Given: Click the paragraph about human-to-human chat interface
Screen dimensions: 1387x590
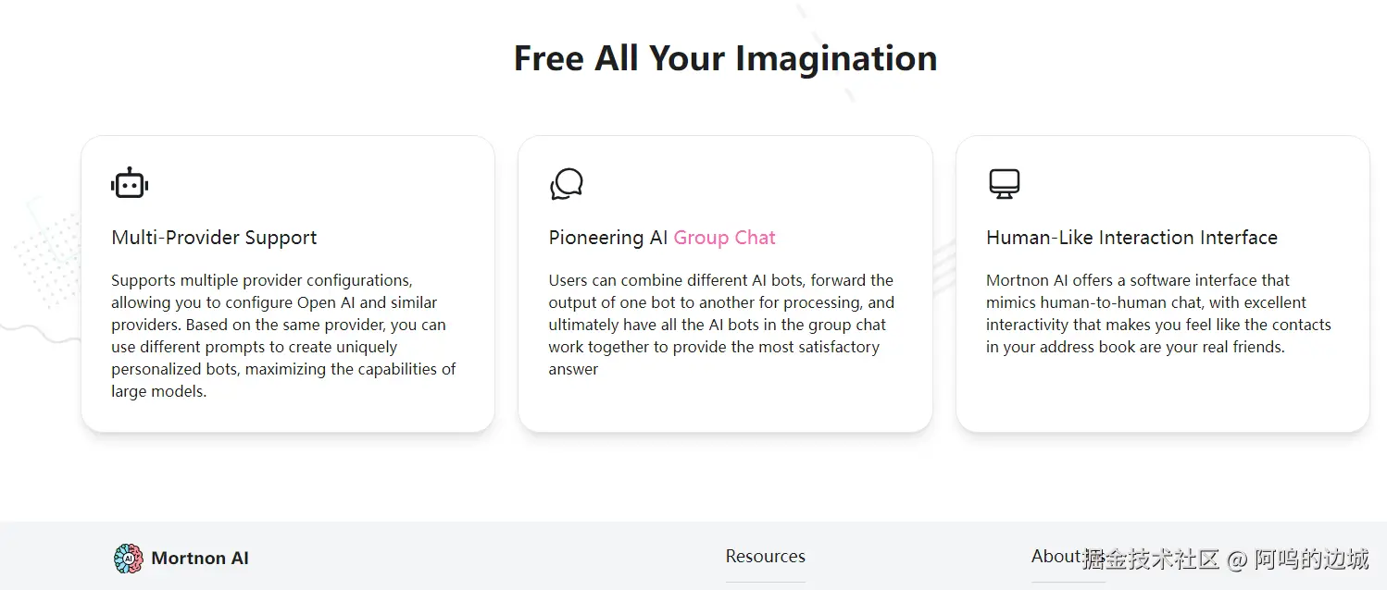Looking at the screenshot, I should coord(1157,313).
